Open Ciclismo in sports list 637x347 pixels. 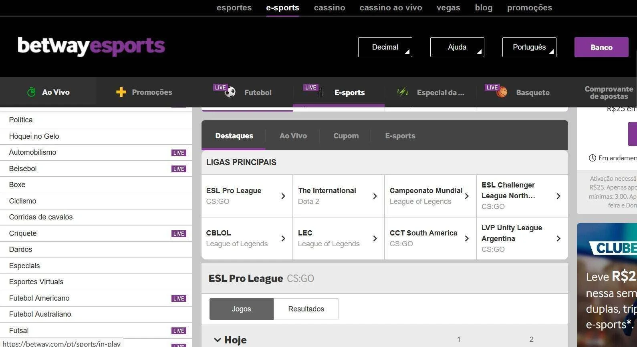pos(96,201)
